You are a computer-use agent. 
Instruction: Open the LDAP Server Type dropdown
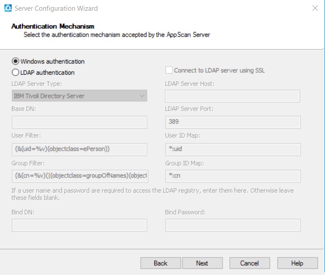[79, 96]
